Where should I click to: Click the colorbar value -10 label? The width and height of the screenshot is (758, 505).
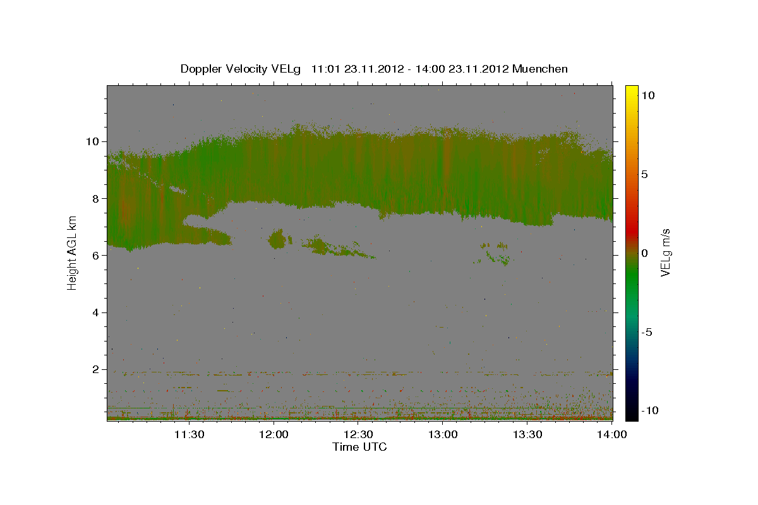coord(649,411)
